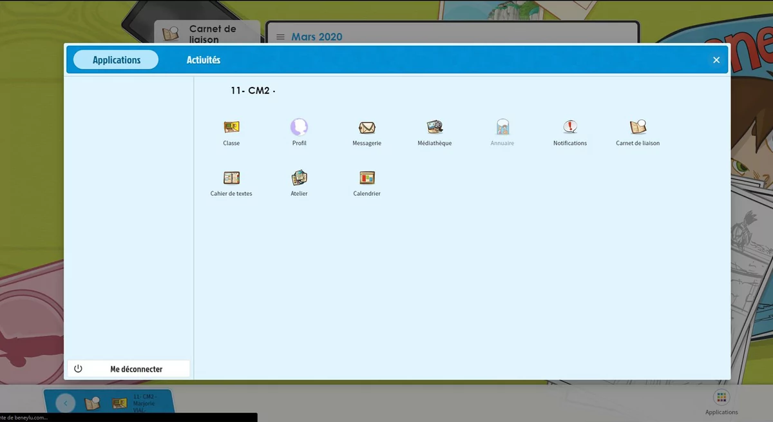This screenshot has width=773, height=422.
Task: Switch to the Activités tab
Action: tap(204, 60)
